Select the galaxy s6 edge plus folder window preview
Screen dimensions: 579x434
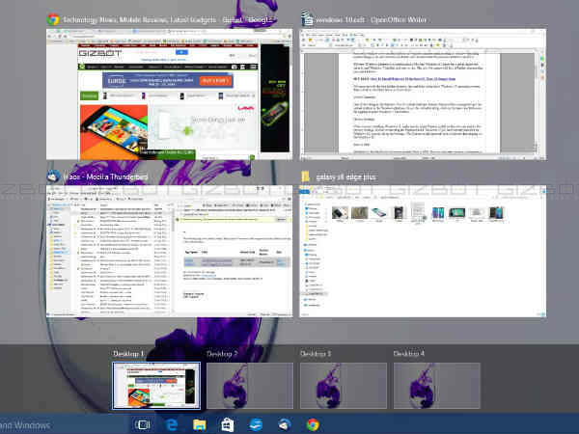coord(423,252)
